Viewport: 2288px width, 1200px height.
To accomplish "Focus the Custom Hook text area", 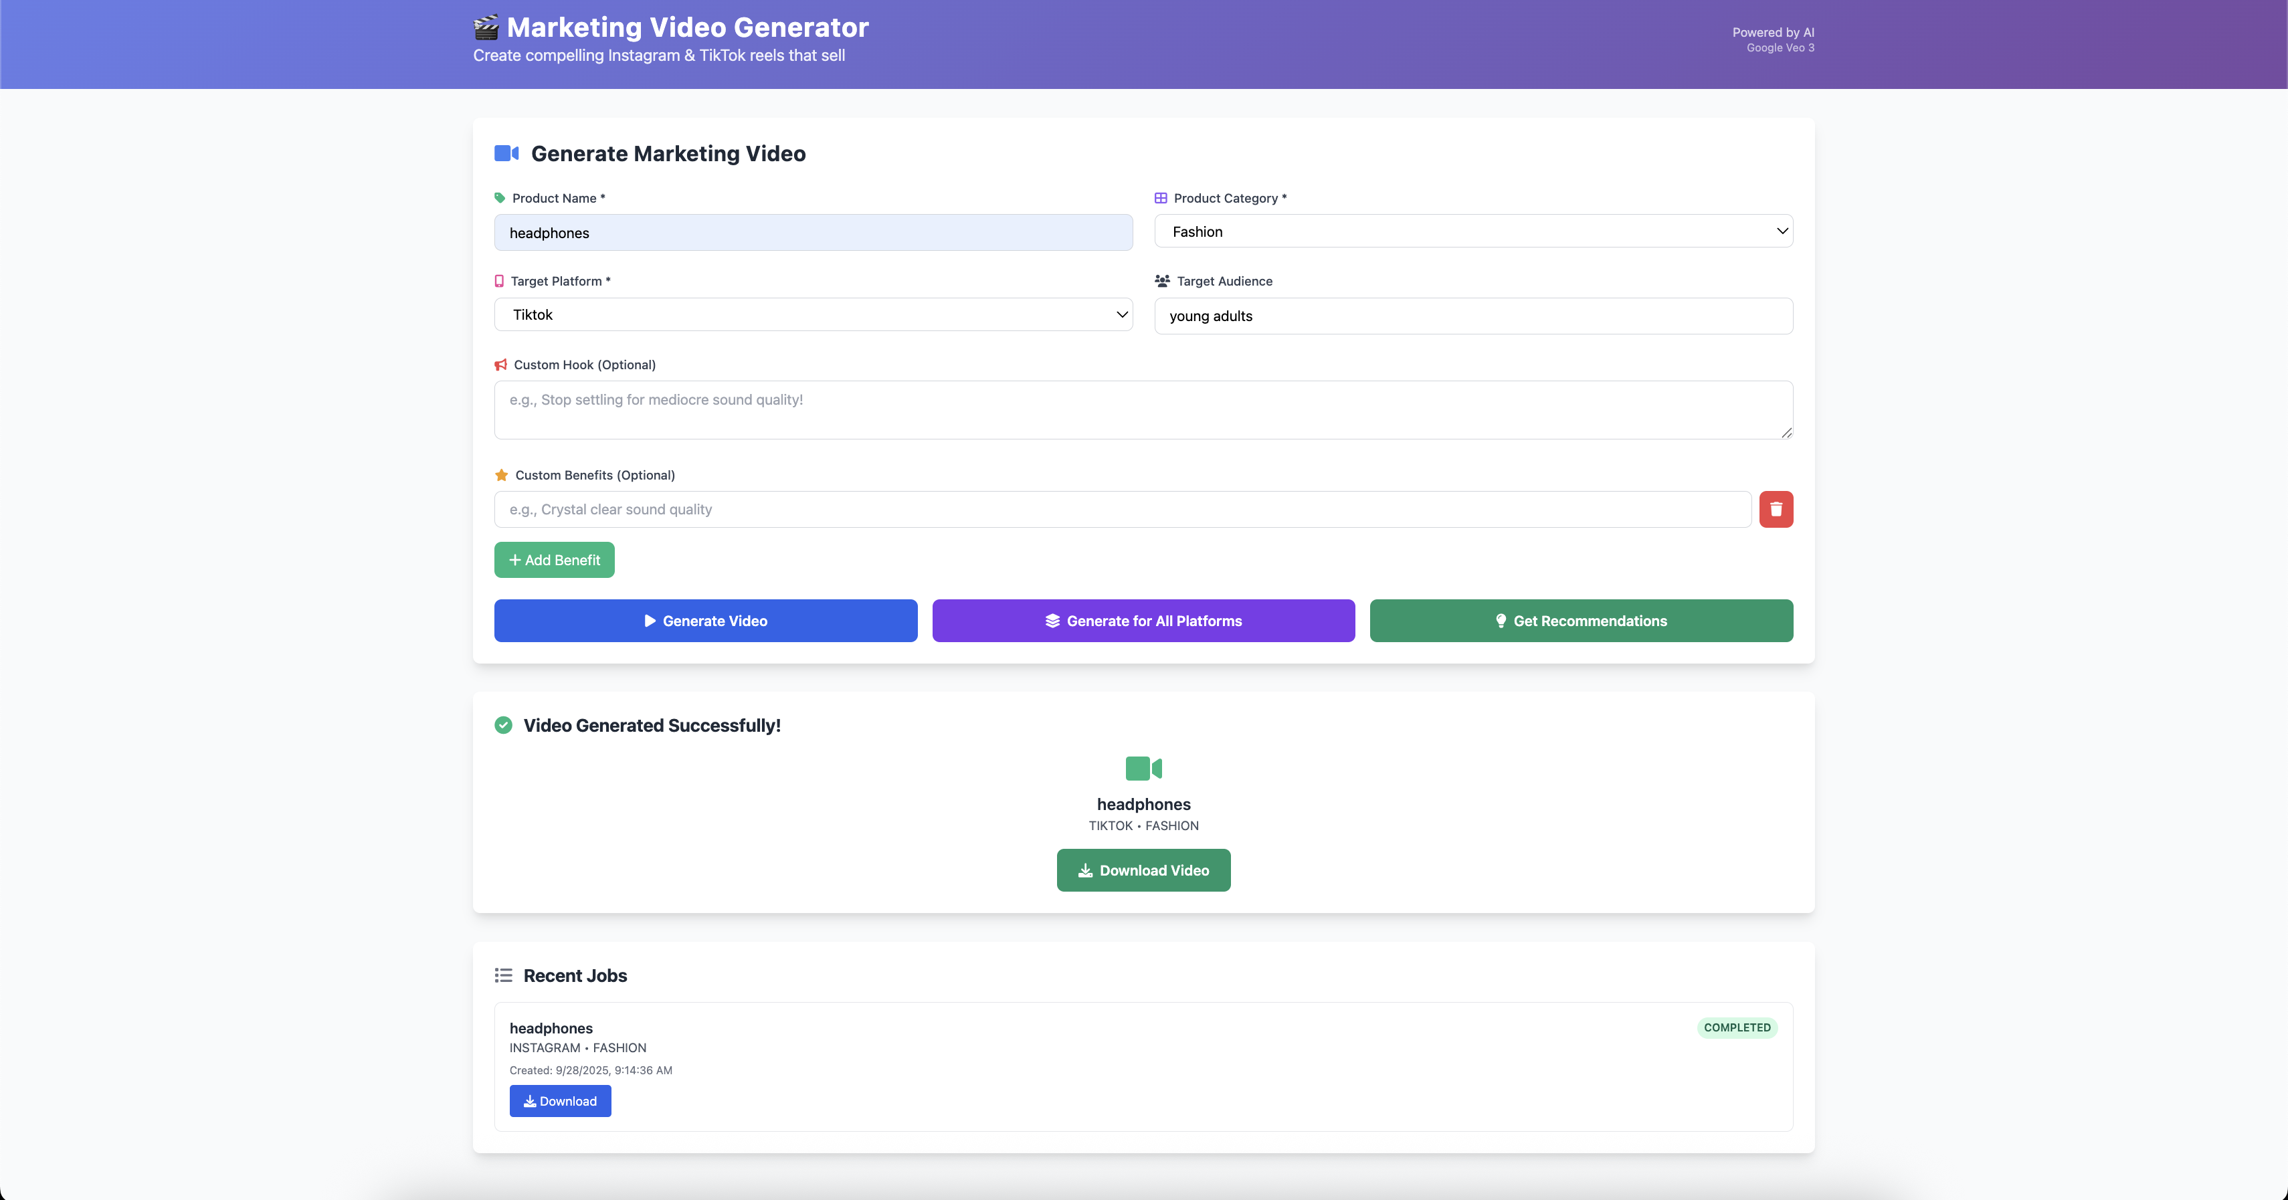I will tap(1143, 409).
